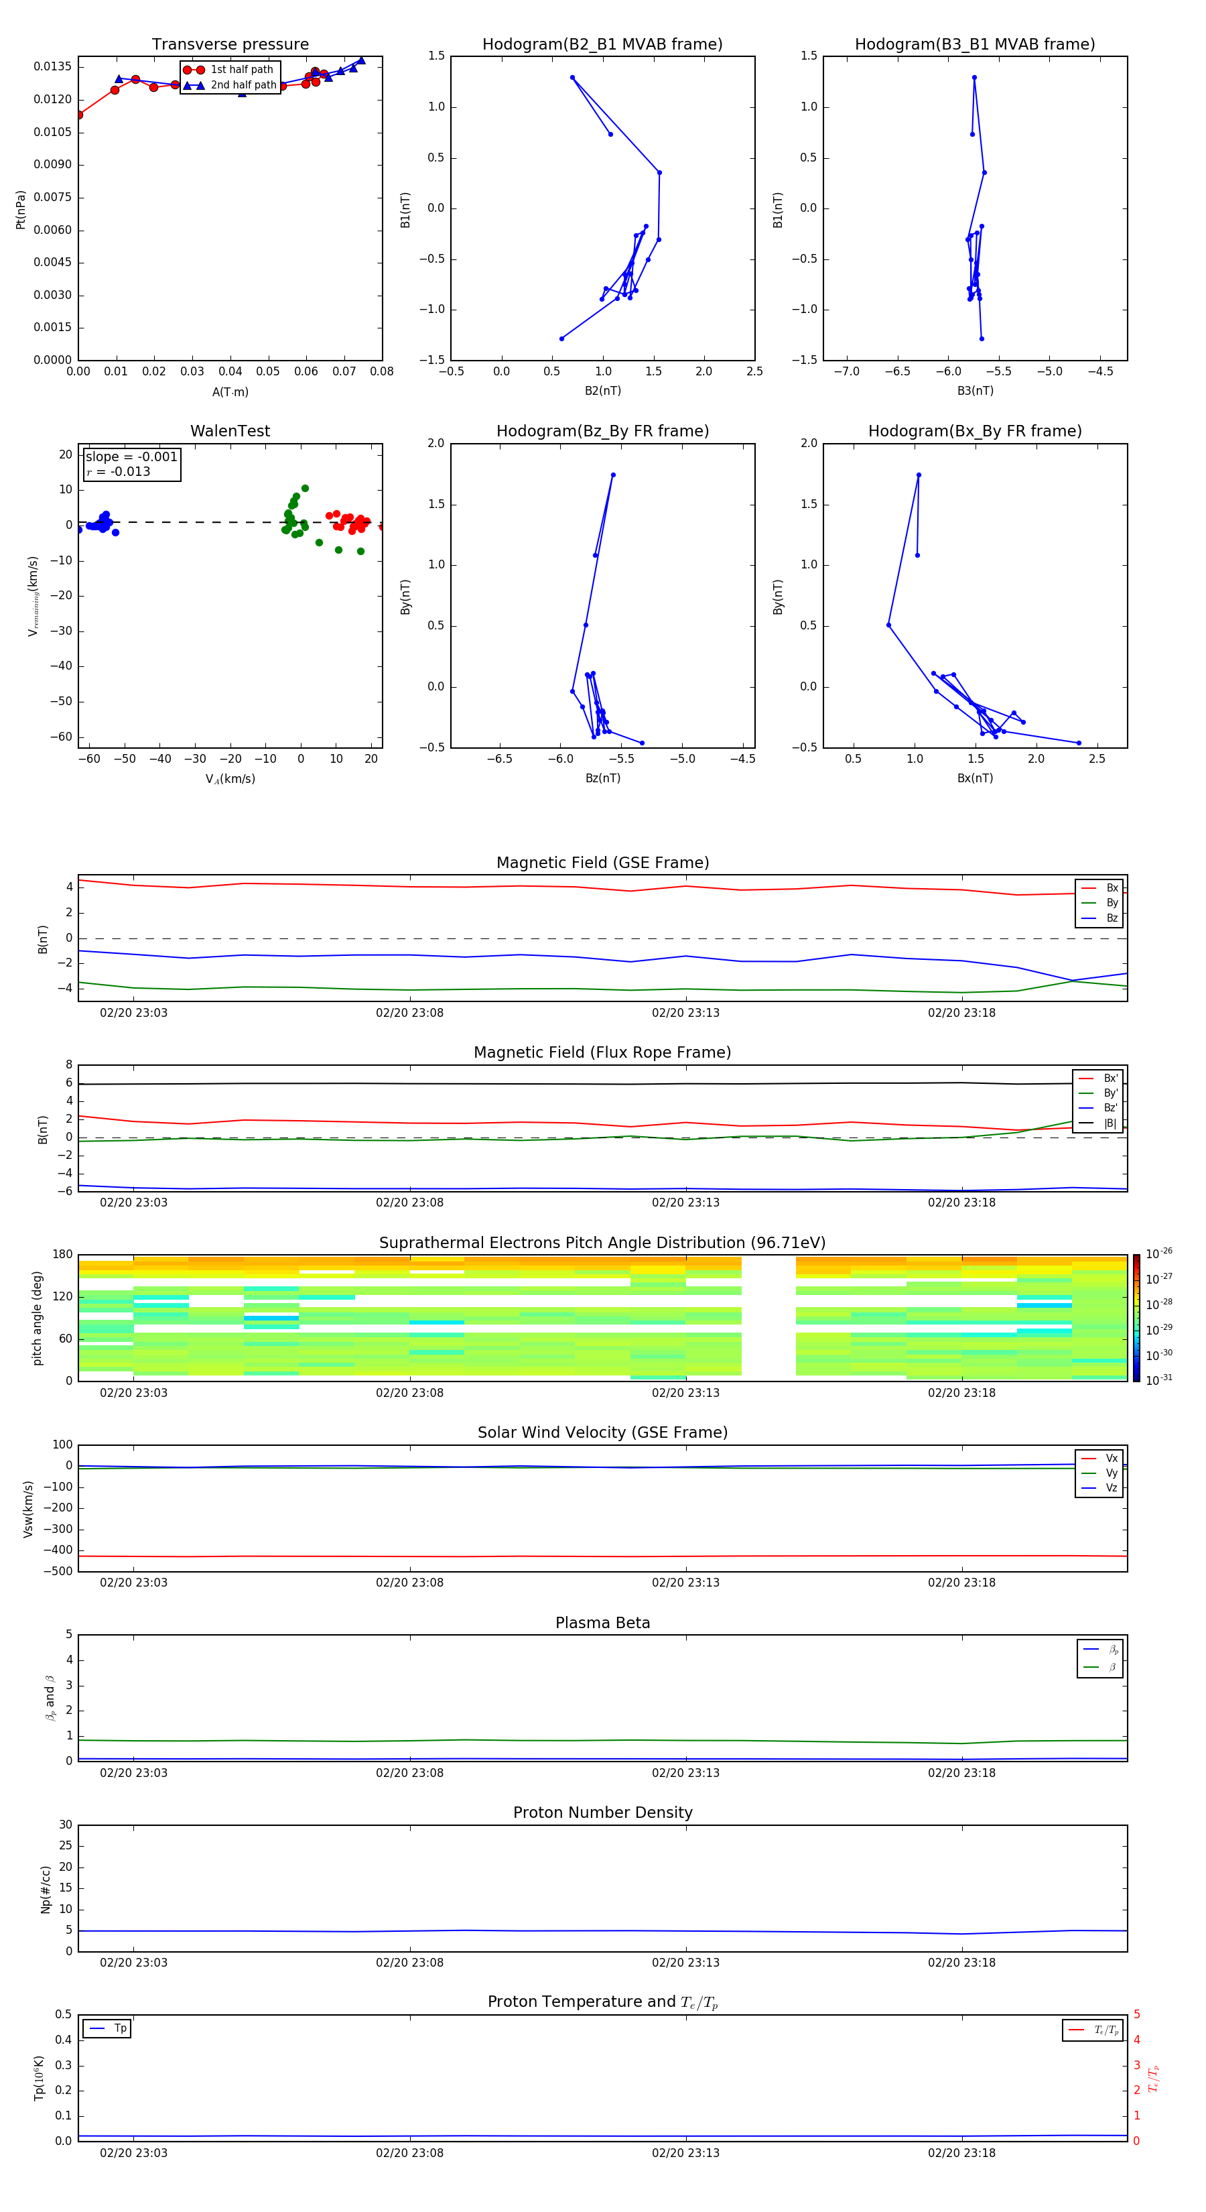Click the By' legend entry in Flux Rope panel
The height and width of the screenshot is (2212, 1206).
pyautogui.click(x=1099, y=1093)
